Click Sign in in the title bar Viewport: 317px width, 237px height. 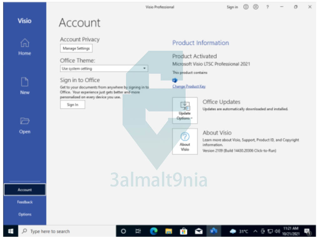coord(232,7)
